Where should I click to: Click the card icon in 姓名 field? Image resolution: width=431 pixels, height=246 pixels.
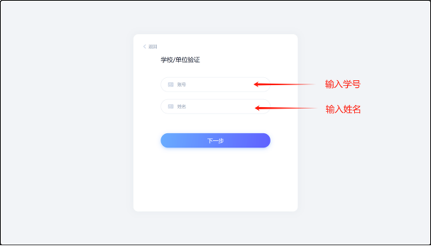click(171, 106)
